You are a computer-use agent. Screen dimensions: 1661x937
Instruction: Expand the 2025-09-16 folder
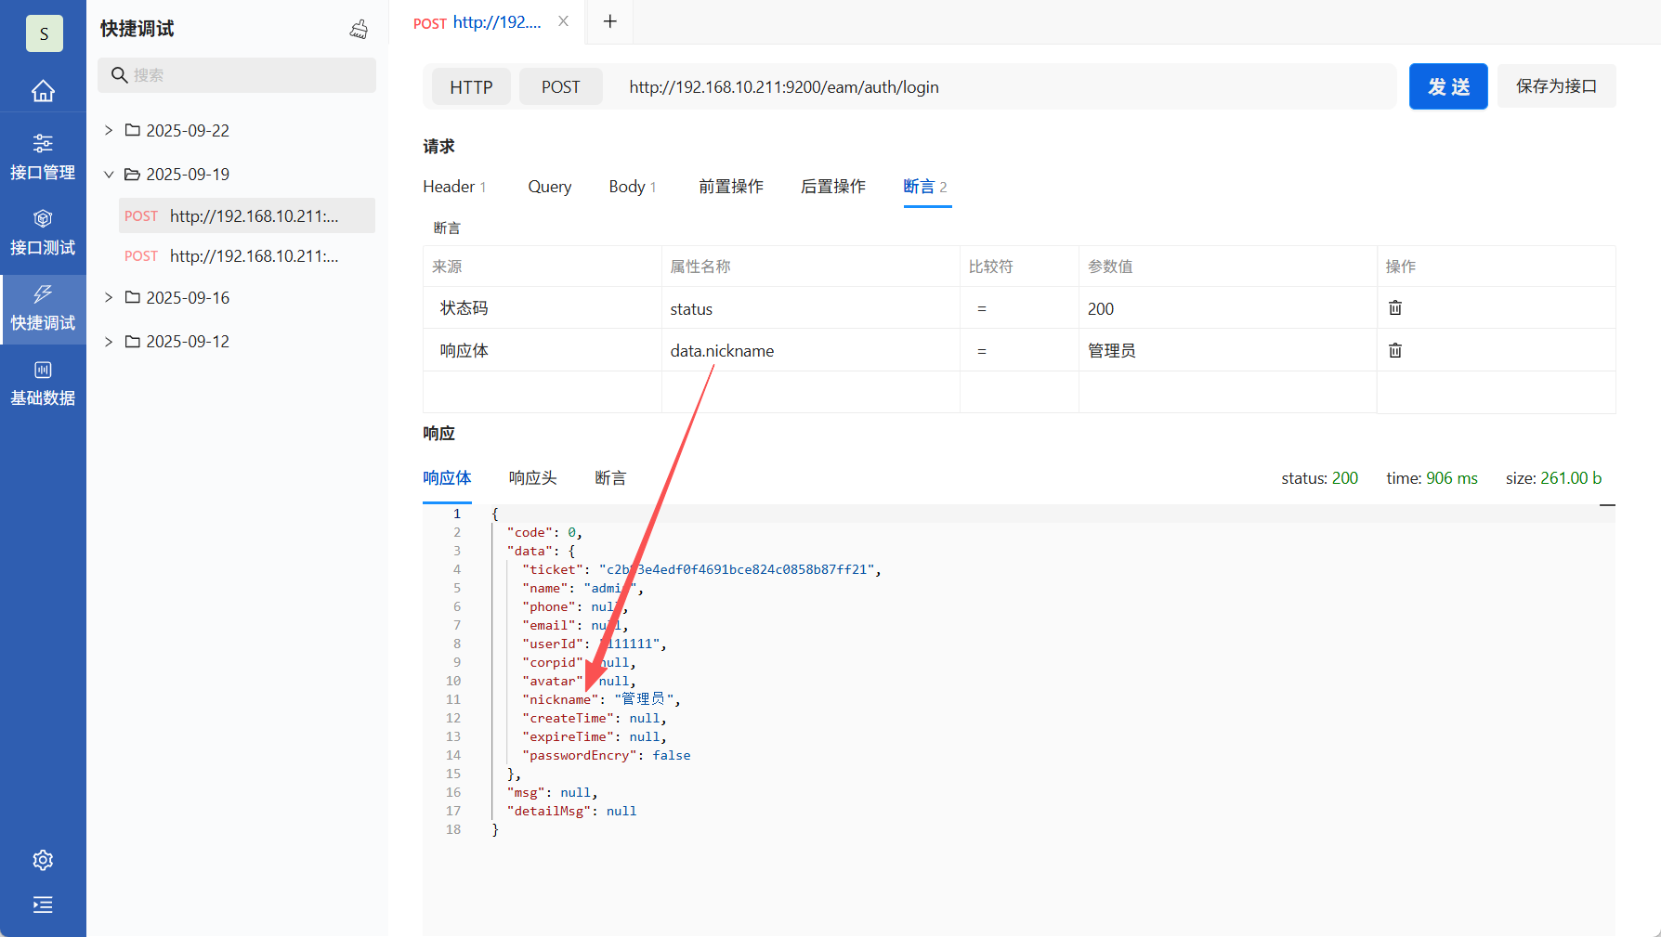(x=109, y=297)
